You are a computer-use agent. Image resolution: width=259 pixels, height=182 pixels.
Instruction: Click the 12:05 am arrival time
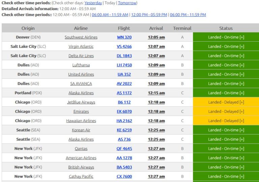[x=156, y=37]
